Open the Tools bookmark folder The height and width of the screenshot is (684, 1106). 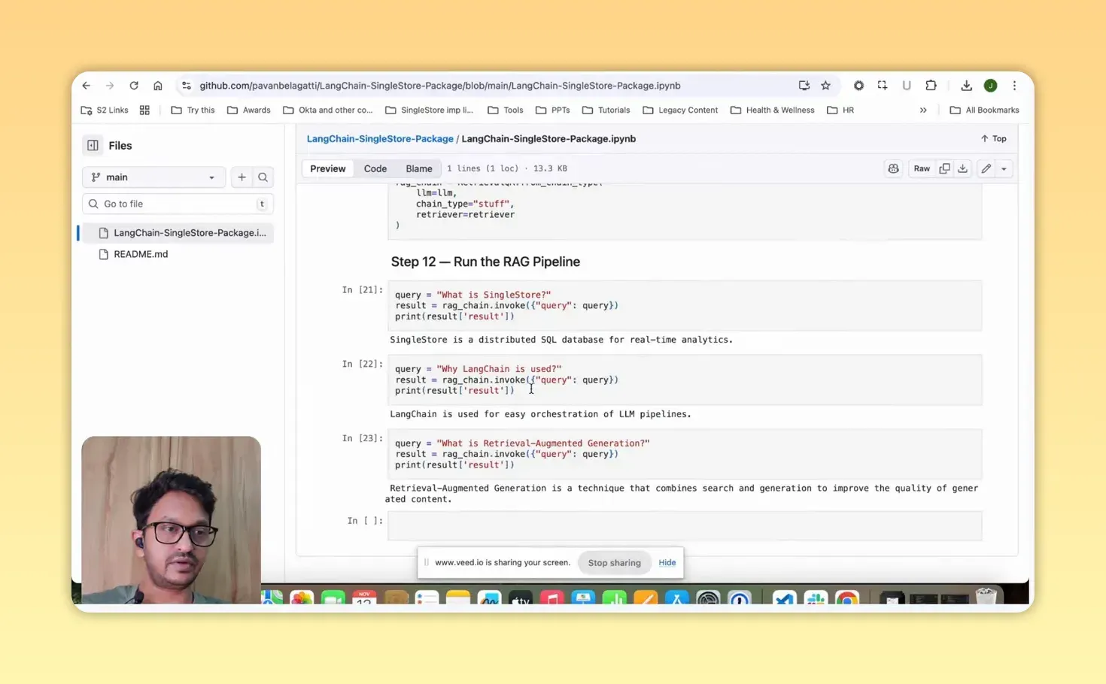(506, 110)
